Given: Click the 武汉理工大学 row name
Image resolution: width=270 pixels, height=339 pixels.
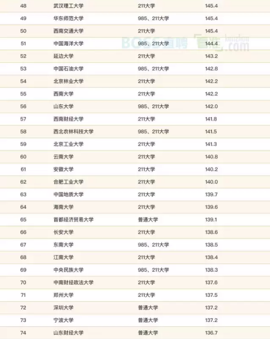Looking at the screenshot, I should coord(68,6).
